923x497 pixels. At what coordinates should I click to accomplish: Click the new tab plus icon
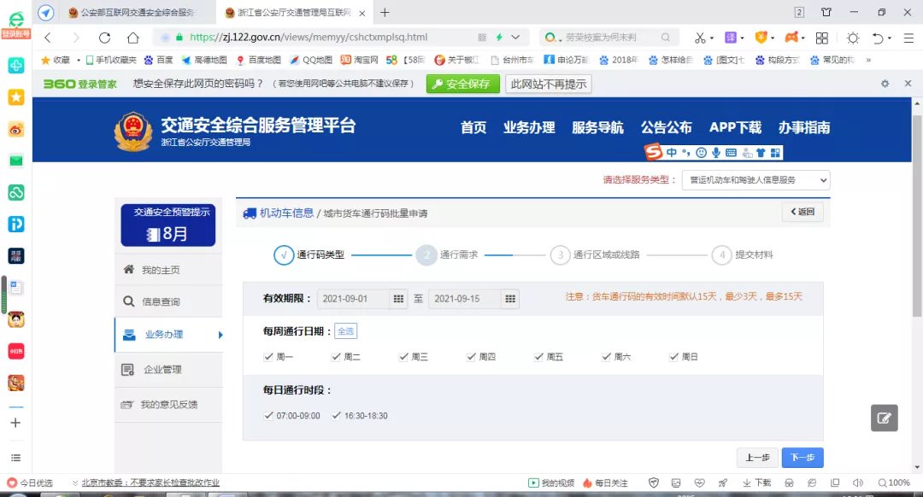385,12
